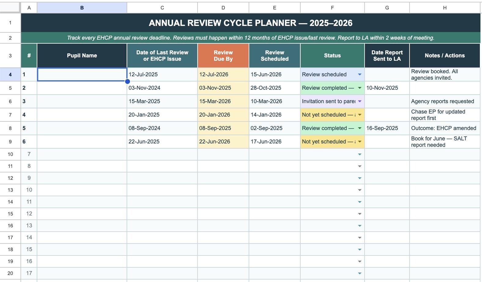
Task: Select report sent date 16-Sep-2025
Action: [x=387, y=128]
